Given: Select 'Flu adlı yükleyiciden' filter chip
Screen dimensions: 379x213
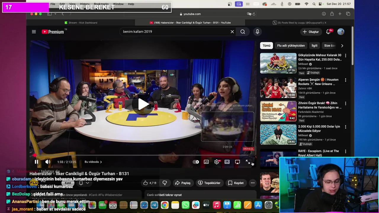Looking at the screenshot, I should pos(291,46).
